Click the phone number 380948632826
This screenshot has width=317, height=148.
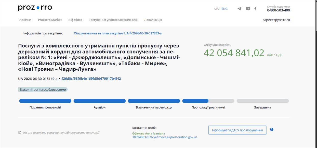(x=142, y=137)
